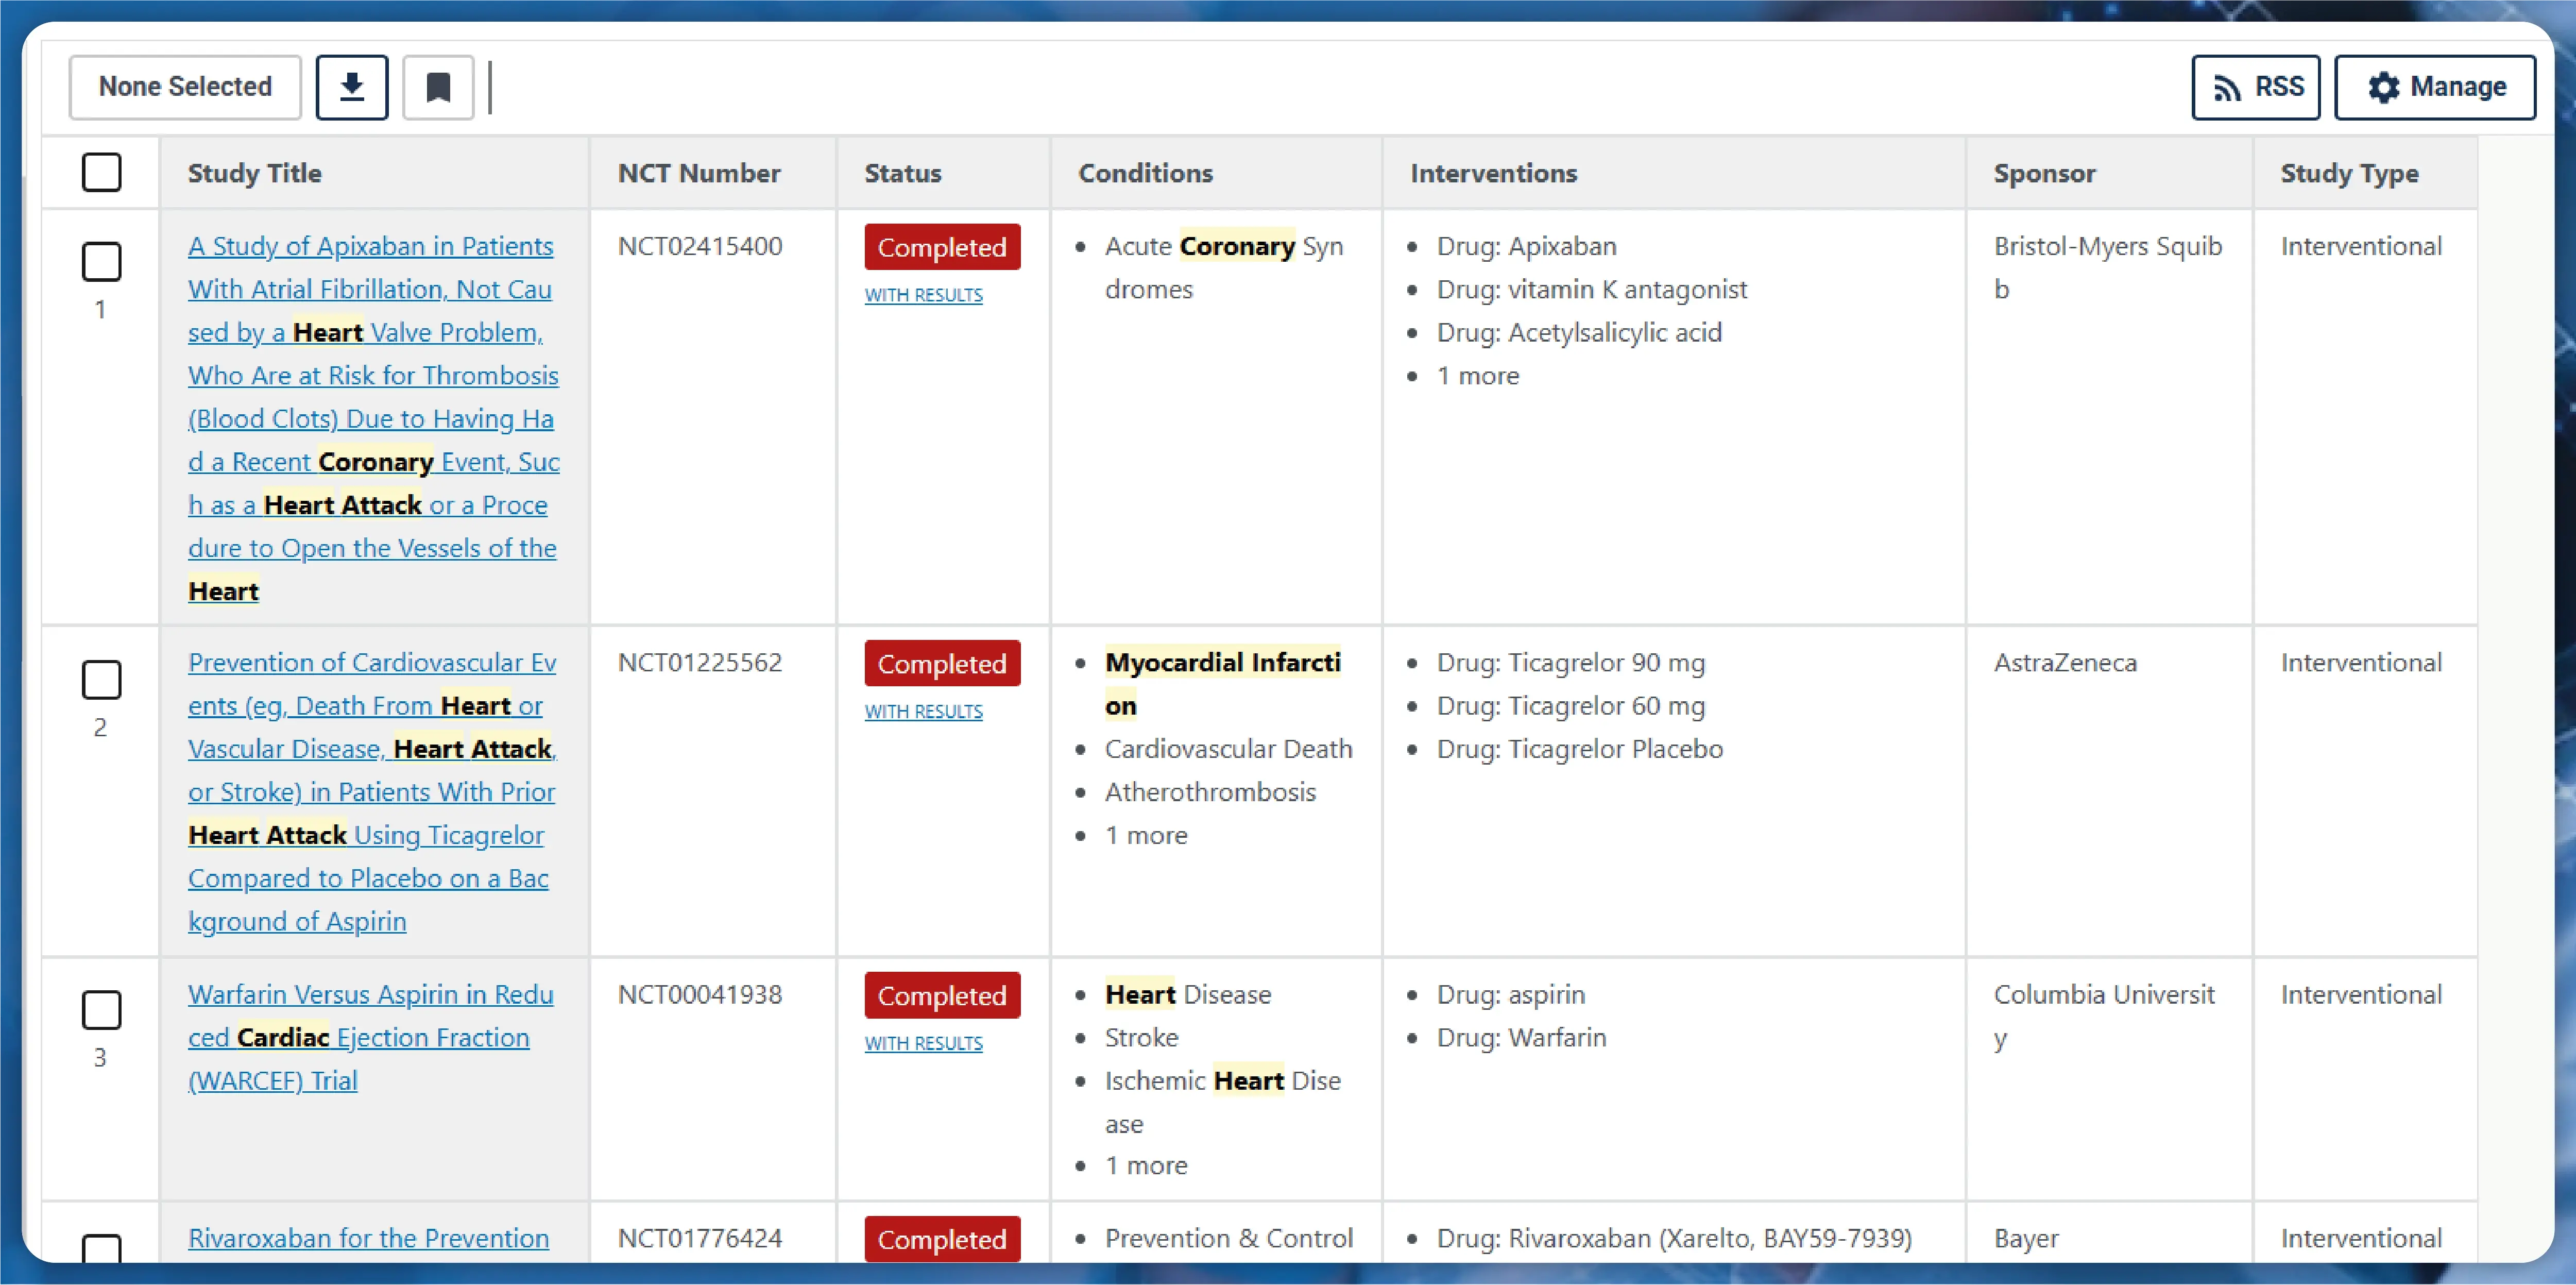Check the checkbox for study row 1

point(101,261)
